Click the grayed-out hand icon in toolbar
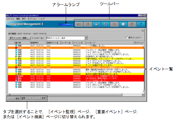The image size is (175, 121). click(88, 24)
